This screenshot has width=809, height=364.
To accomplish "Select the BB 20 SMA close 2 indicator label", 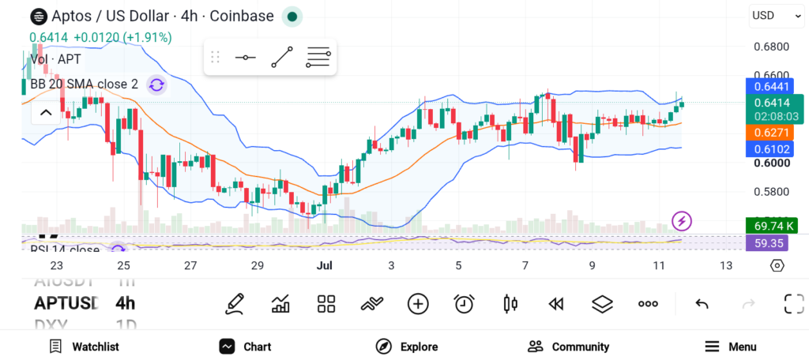I will click(x=84, y=84).
